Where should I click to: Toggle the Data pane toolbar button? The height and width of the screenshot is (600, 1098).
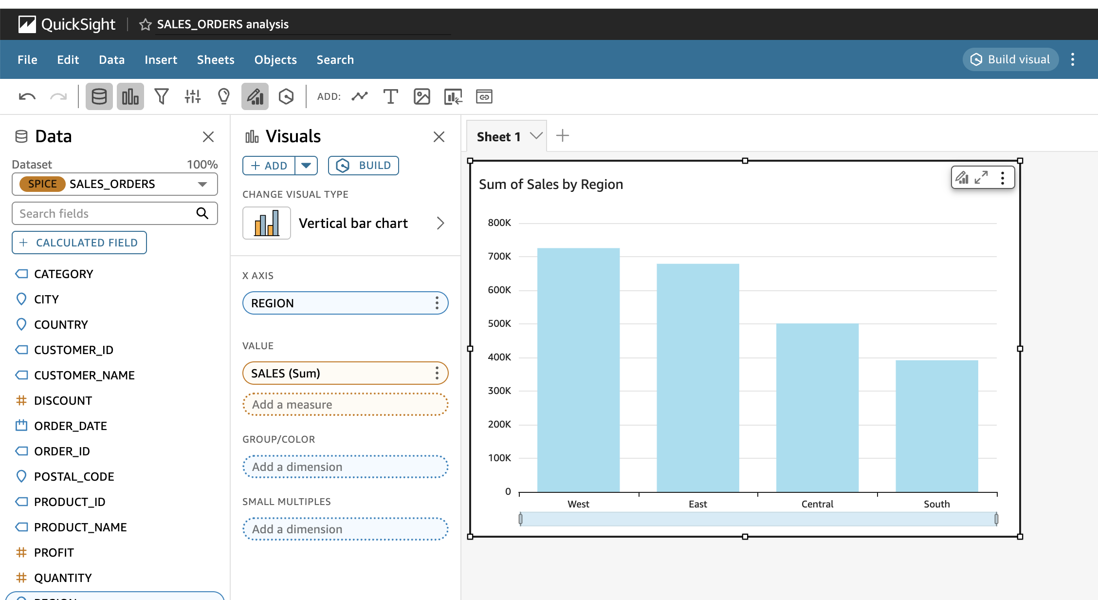click(x=99, y=96)
